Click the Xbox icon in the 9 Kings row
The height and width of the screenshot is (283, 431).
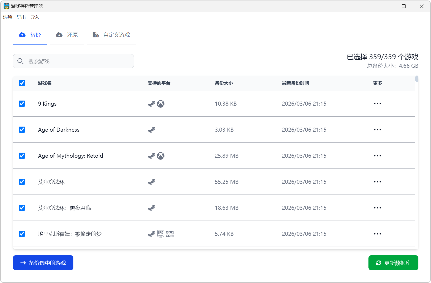161,104
